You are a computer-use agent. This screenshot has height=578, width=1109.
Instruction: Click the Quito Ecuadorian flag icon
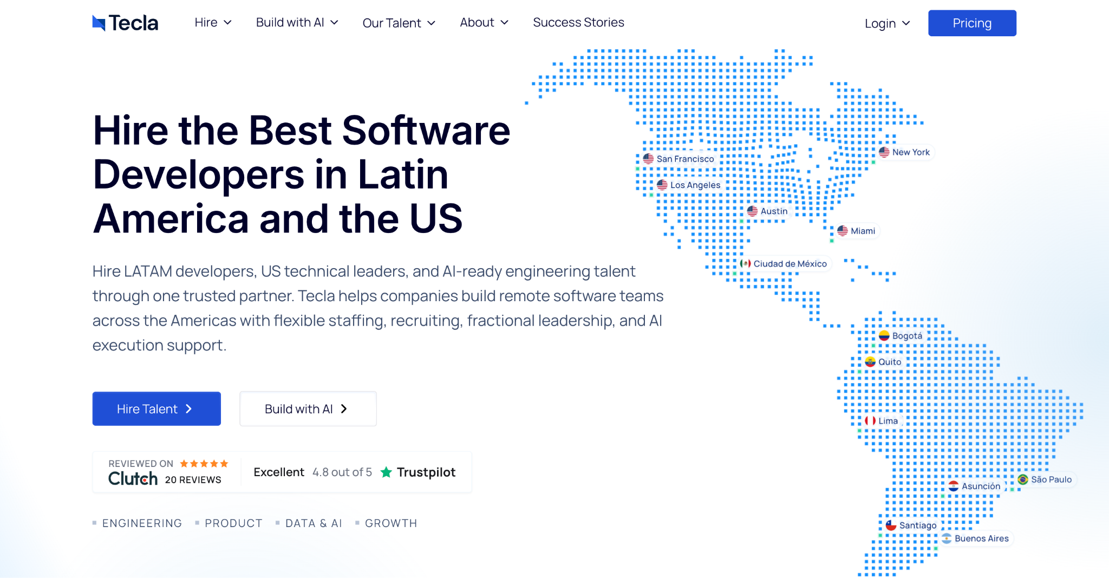870,362
